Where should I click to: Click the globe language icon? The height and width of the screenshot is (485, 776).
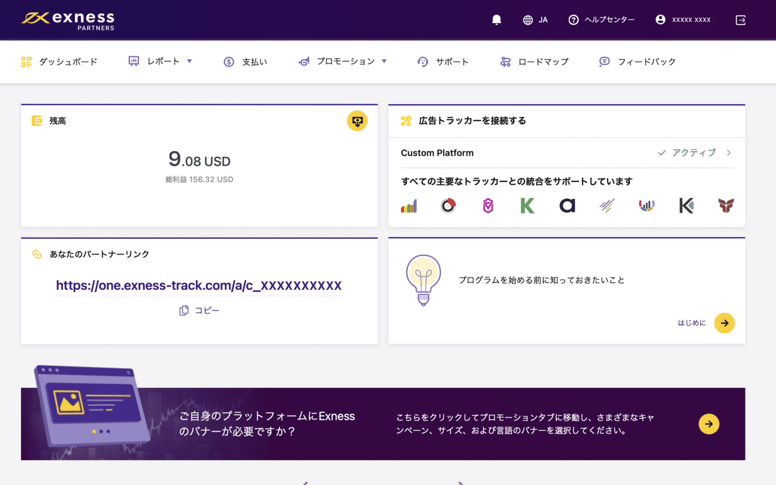click(528, 20)
